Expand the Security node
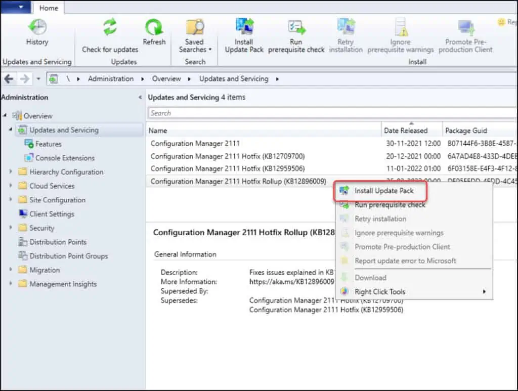 (11, 228)
